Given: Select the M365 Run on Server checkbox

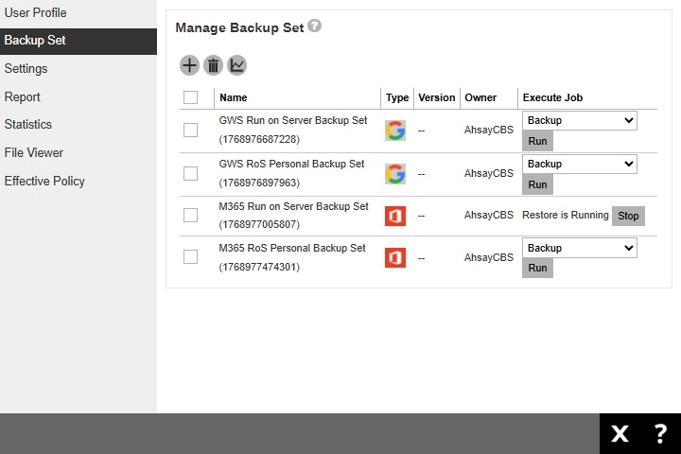Looking at the screenshot, I should 191,216.
